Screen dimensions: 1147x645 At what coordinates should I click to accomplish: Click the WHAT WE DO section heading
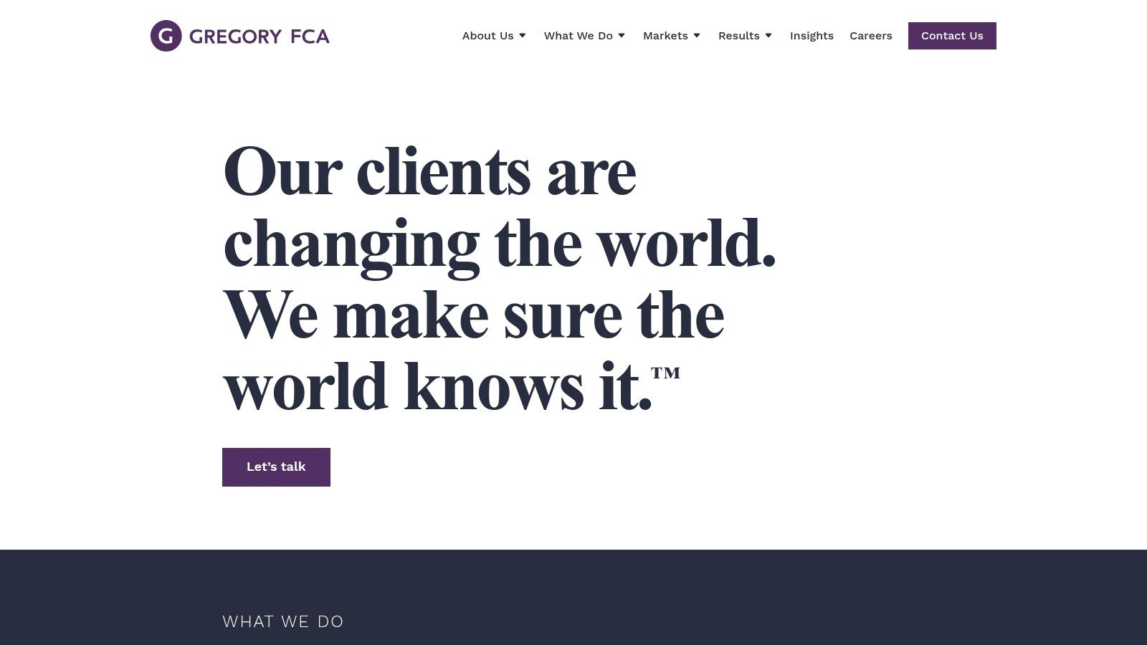pos(283,622)
